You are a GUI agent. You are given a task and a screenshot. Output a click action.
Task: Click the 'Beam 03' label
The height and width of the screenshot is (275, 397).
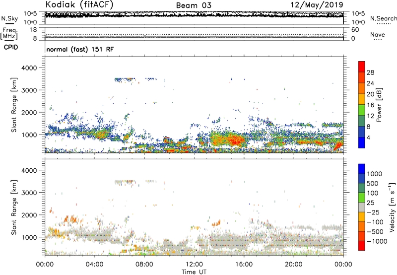coord(194,5)
